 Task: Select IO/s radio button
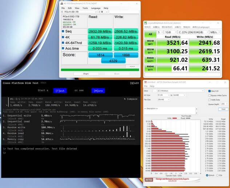217,175
